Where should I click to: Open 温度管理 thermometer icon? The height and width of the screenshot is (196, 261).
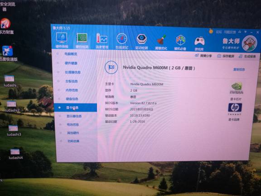tap(102, 39)
